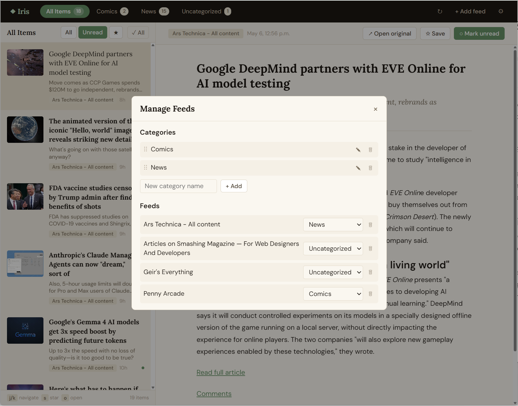The height and width of the screenshot is (406, 518).
Task: Delete the News category trash icon
Action: point(370,168)
